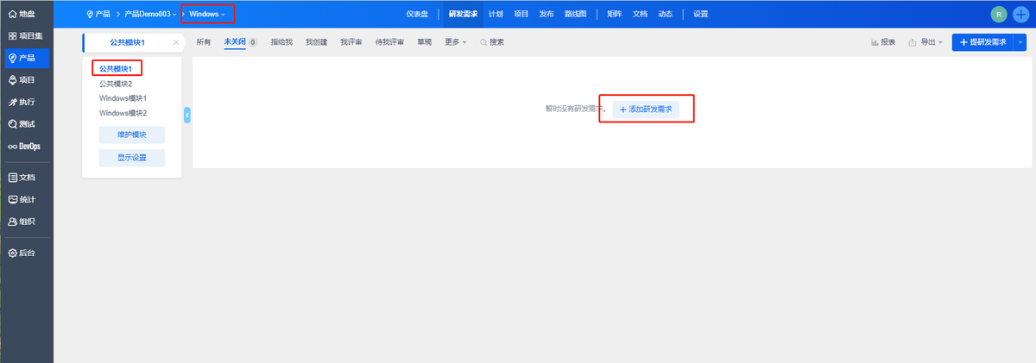This screenshot has width=1036, height=363.
Task: Open the 计划 plan menu
Action: pos(496,14)
